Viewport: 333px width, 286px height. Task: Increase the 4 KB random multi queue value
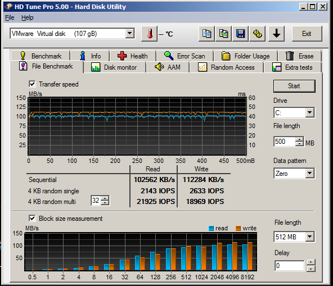[105, 198]
